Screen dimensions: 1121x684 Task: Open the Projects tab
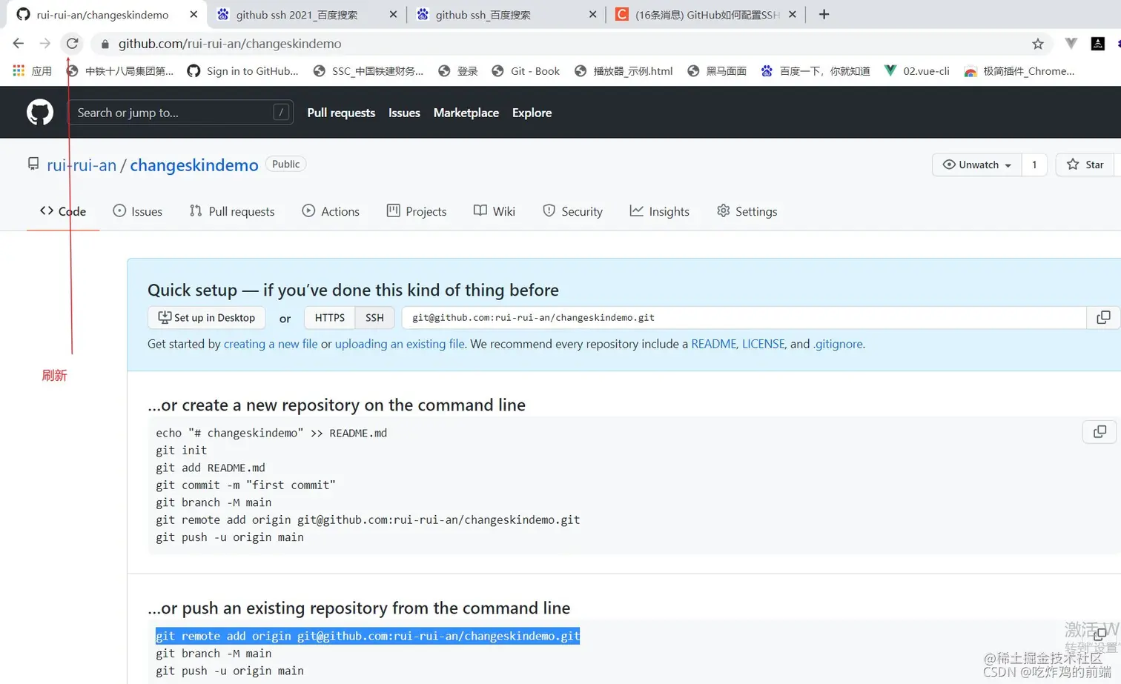417,211
